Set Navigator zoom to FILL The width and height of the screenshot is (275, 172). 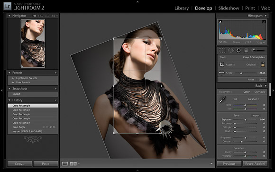(x=40, y=16)
